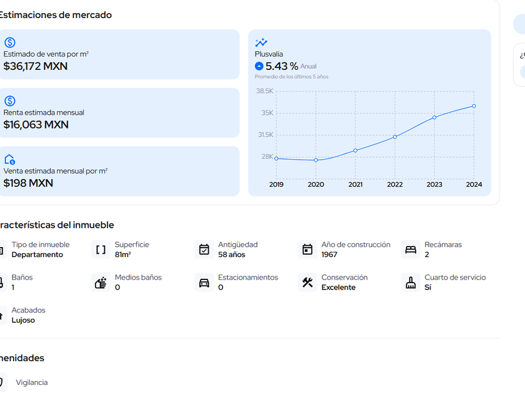Click the $16,063 MXN monthly rent card

119,113
